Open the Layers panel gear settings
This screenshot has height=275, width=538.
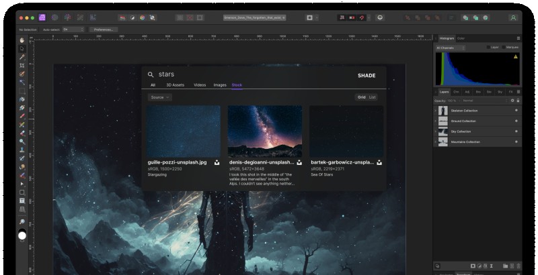click(x=512, y=101)
